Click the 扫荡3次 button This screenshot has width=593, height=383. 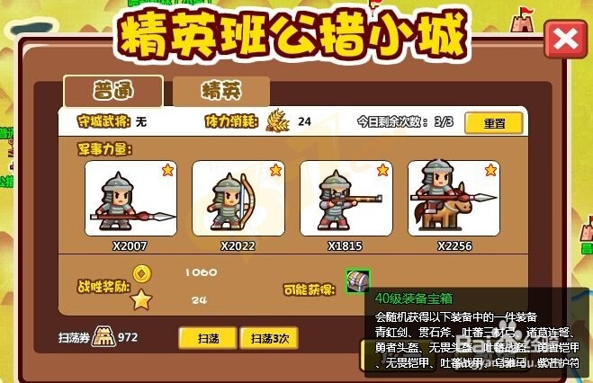pyautogui.click(x=269, y=338)
